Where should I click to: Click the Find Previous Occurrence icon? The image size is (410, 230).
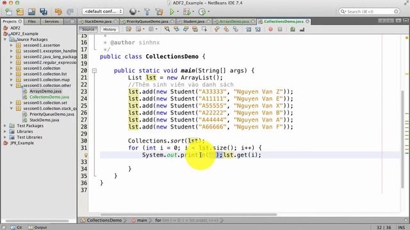click(x=177, y=29)
